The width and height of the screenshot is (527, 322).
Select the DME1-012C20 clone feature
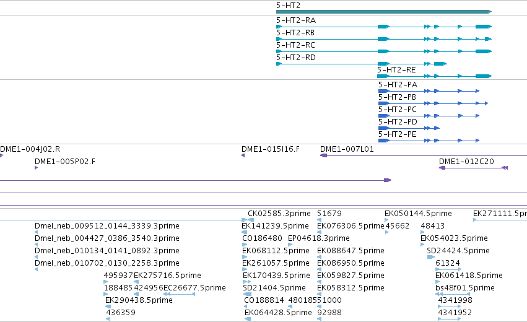473,168
